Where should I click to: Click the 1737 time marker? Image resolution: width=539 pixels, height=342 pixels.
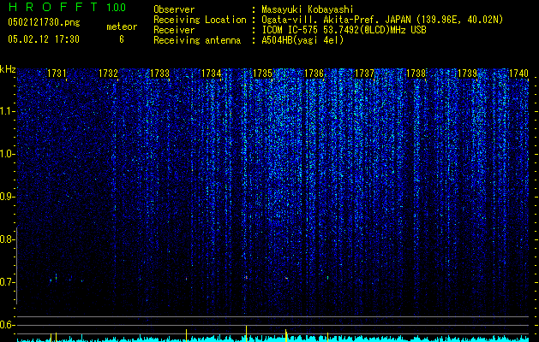coord(364,74)
